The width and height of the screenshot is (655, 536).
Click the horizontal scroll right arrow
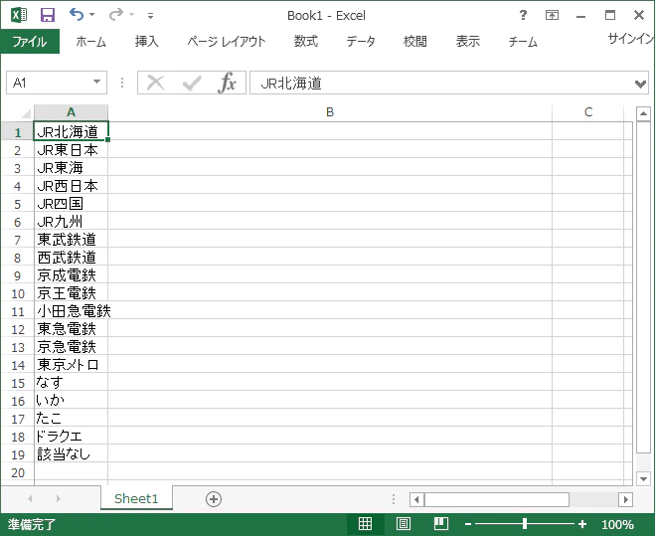[x=625, y=499]
